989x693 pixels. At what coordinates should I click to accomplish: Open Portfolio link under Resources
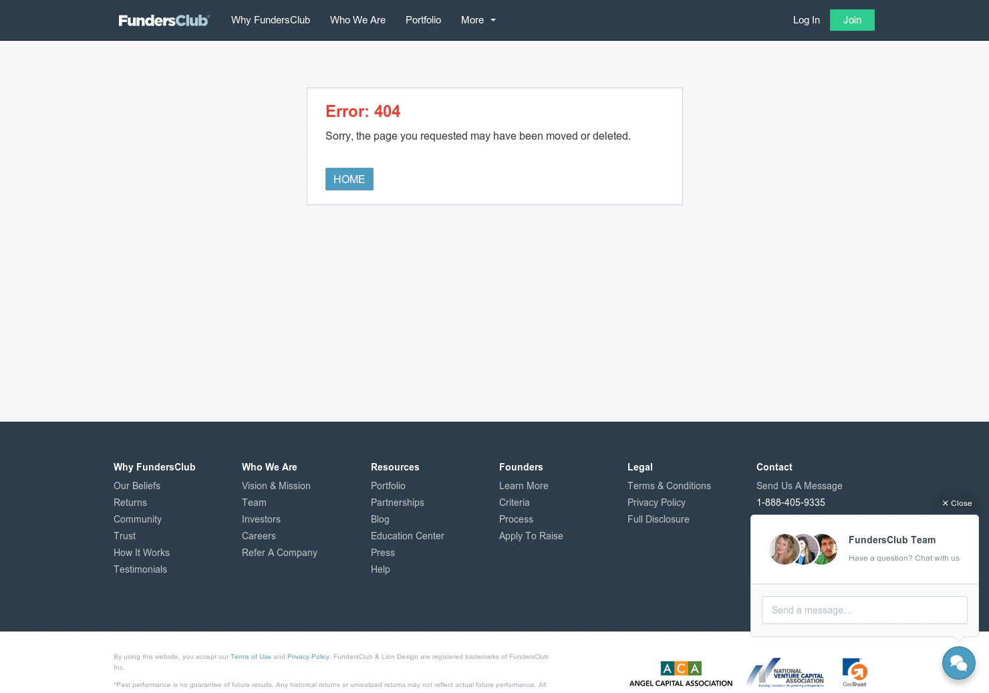coord(388,486)
